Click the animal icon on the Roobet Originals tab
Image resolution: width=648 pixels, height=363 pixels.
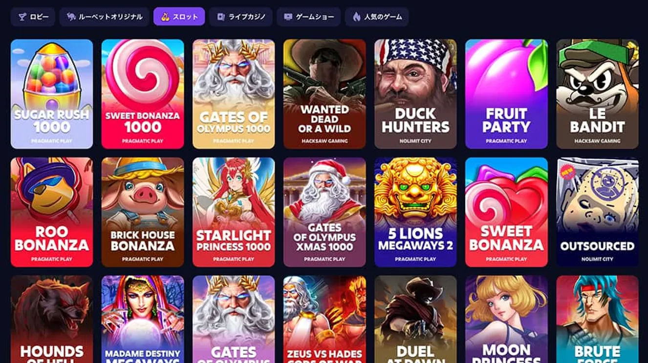pyautogui.click(x=71, y=17)
